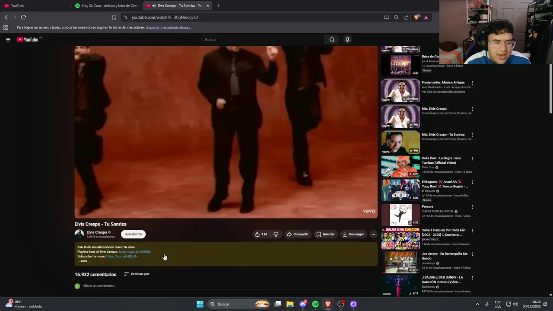This screenshot has width=553, height=311.
Task: Open a new browser tab
Action: (x=218, y=6)
